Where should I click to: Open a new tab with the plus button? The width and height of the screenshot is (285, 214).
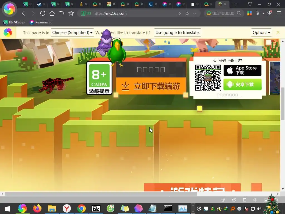(x=235, y=4)
